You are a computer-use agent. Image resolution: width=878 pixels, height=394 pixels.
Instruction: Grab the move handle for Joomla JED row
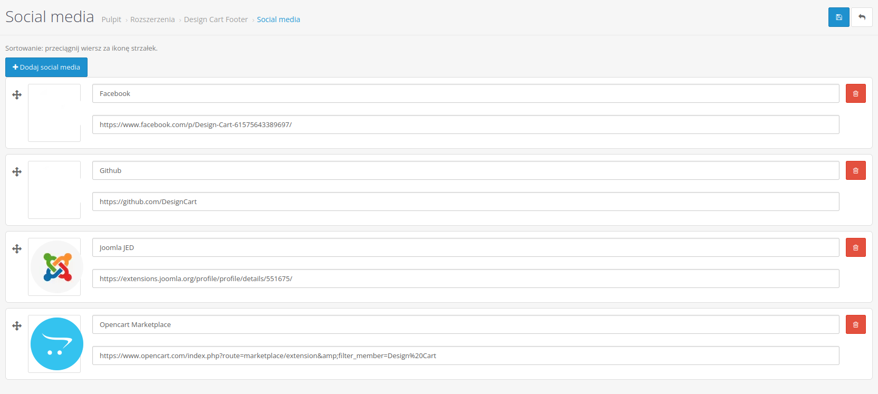tap(17, 249)
